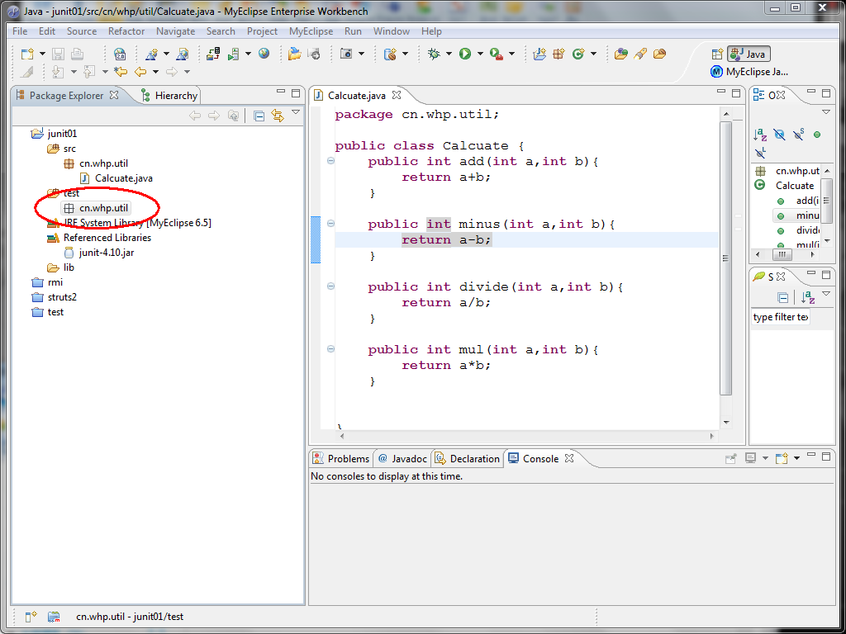
Task: Click Collapse All in Package Explorer
Action: 259,116
